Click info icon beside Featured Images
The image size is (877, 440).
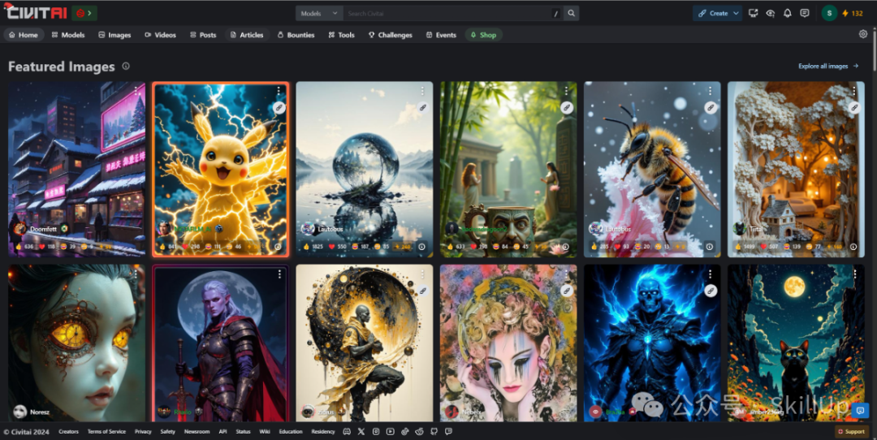coord(126,66)
